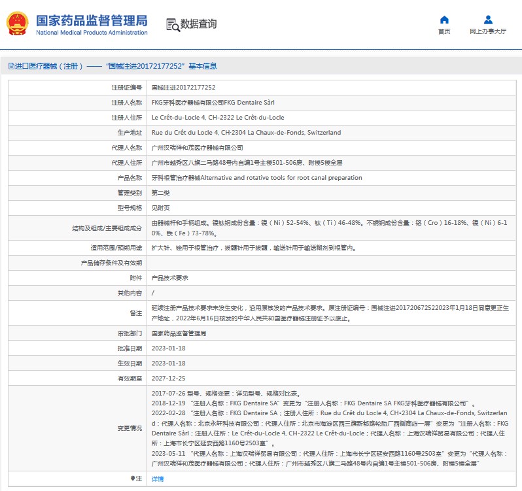The image size is (522, 491).
Task: Select the Rue du Crêt du Locle production address
Action: click(x=246, y=133)
